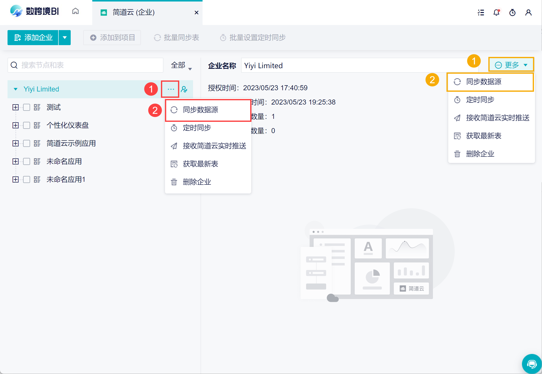Expand the 测试 app node
Image resolution: width=542 pixels, height=374 pixels.
pos(16,107)
